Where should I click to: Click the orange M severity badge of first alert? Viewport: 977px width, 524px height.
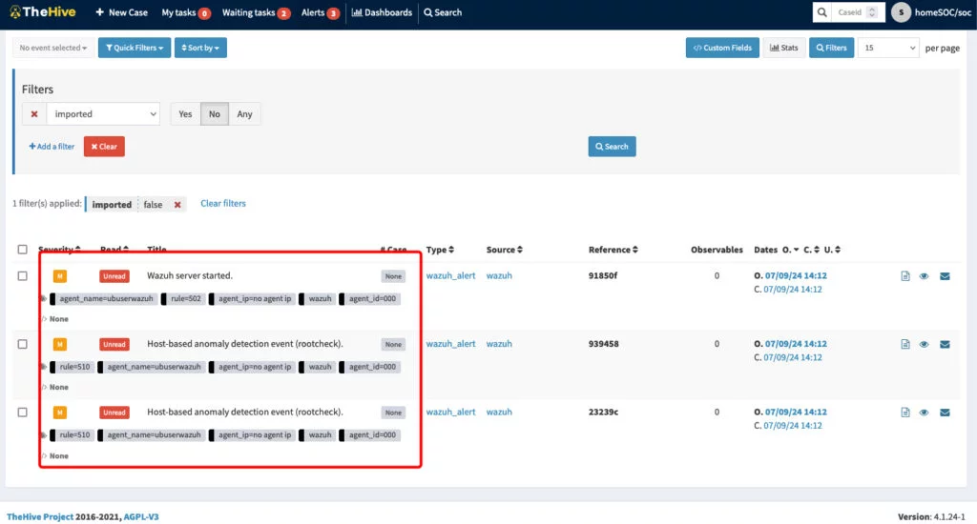click(59, 276)
